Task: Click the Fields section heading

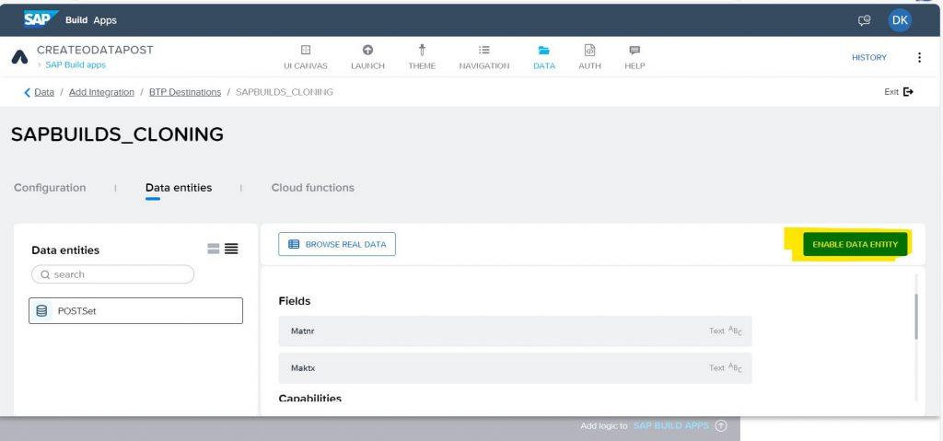Action: (295, 301)
